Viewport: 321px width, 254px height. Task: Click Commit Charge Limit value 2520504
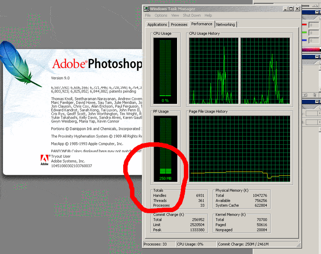(x=197, y=225)
